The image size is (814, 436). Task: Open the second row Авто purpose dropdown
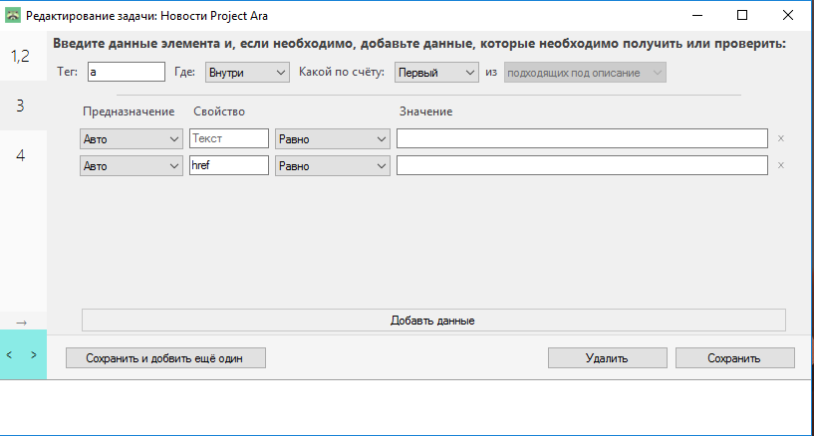tap(130, 166)
